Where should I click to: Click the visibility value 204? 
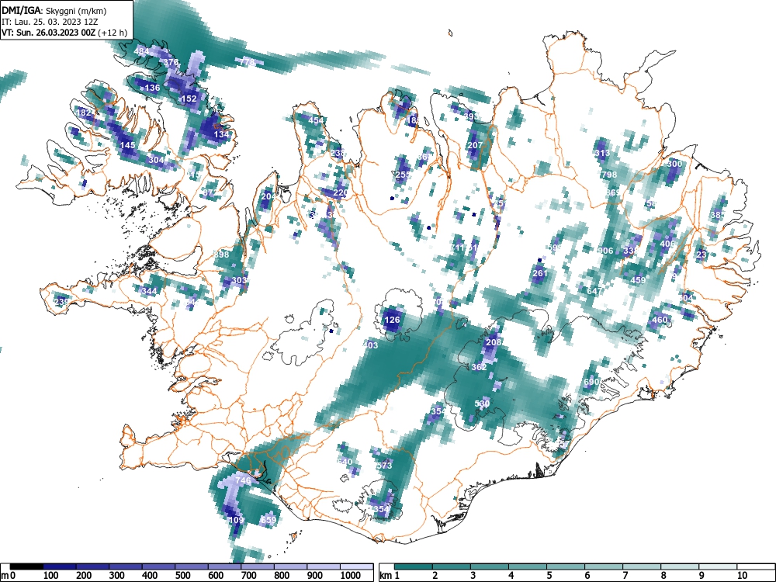pyautogui.click(x=268, y=196)
